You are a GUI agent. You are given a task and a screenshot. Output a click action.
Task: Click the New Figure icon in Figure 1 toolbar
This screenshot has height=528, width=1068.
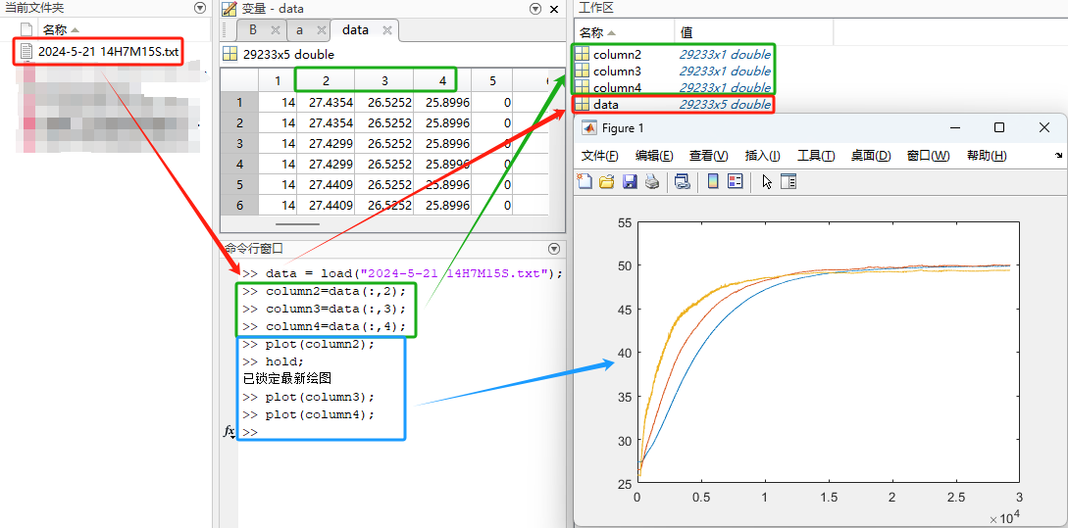[x=585, y=181]
